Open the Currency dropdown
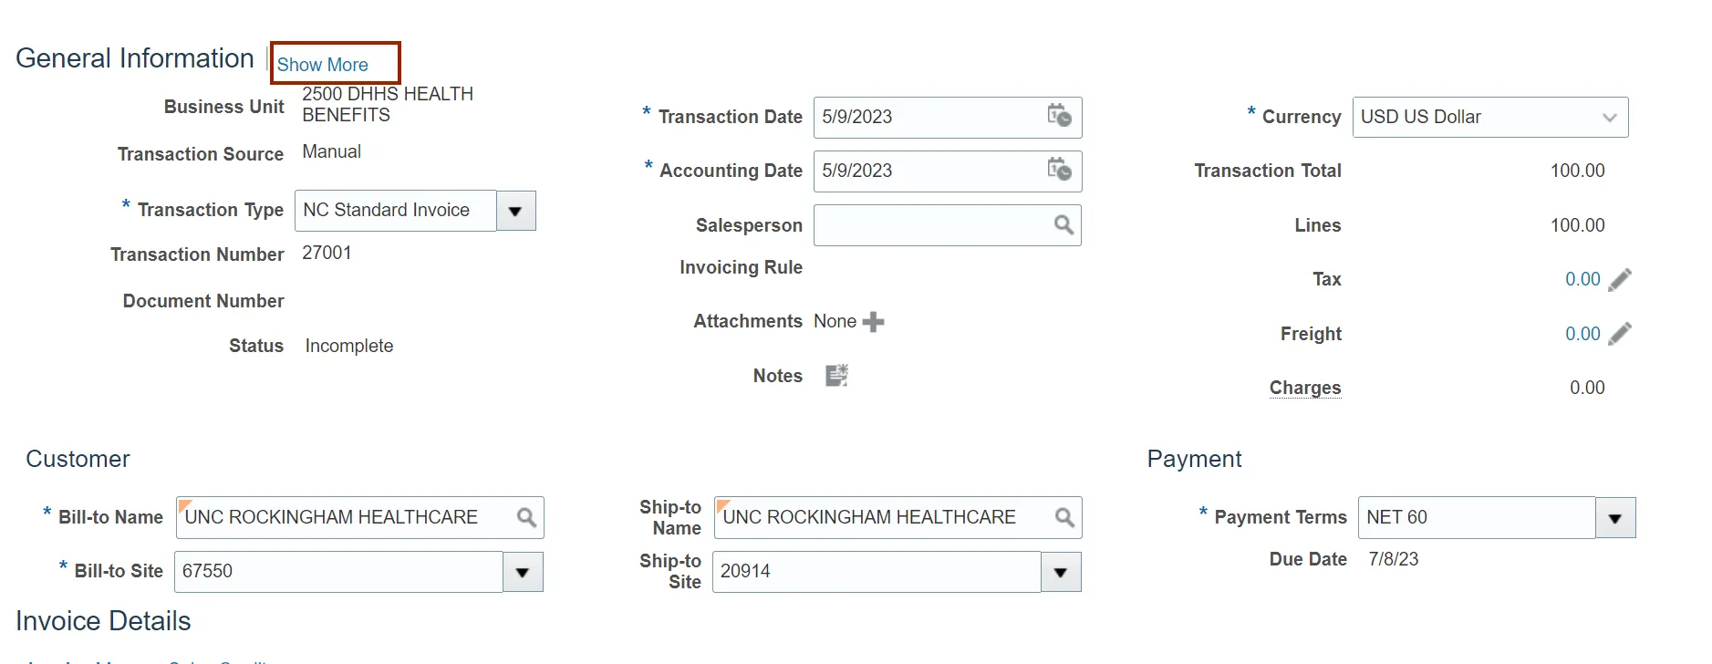Viewport: 1712px width, 664px height. click(x=1609, y=118)
